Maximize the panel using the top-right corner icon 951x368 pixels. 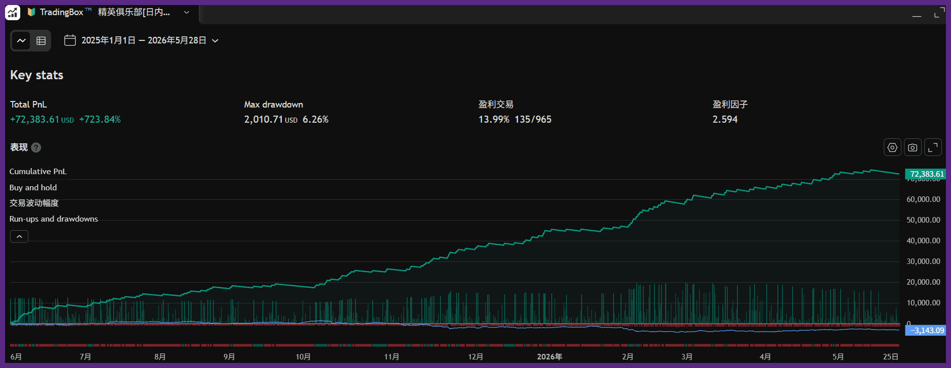[939, 13]
